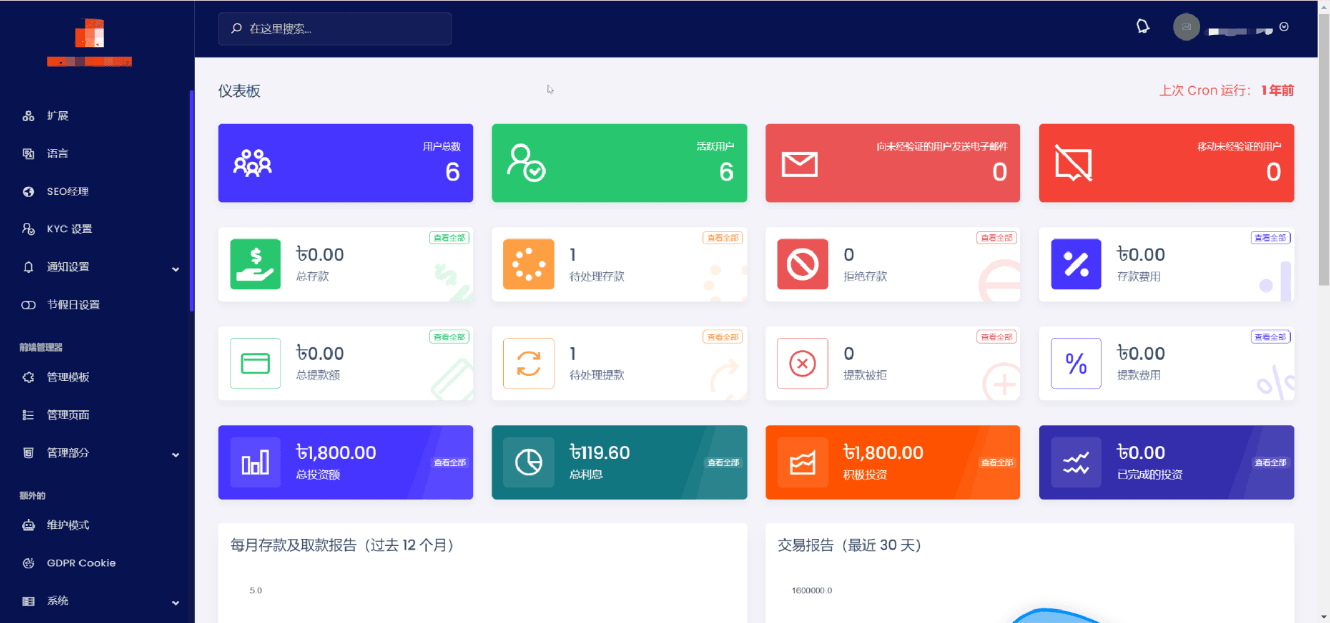The height and width of the screenshot is (623, 1330).
Task: Click the pending withdrawals refresh icon
Action: click(x=528, y=363)
